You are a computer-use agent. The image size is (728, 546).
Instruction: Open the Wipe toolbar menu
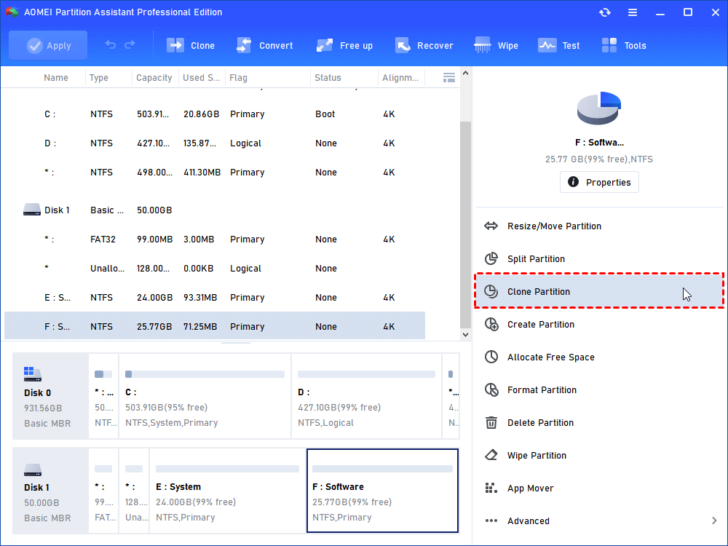(496, 45)
